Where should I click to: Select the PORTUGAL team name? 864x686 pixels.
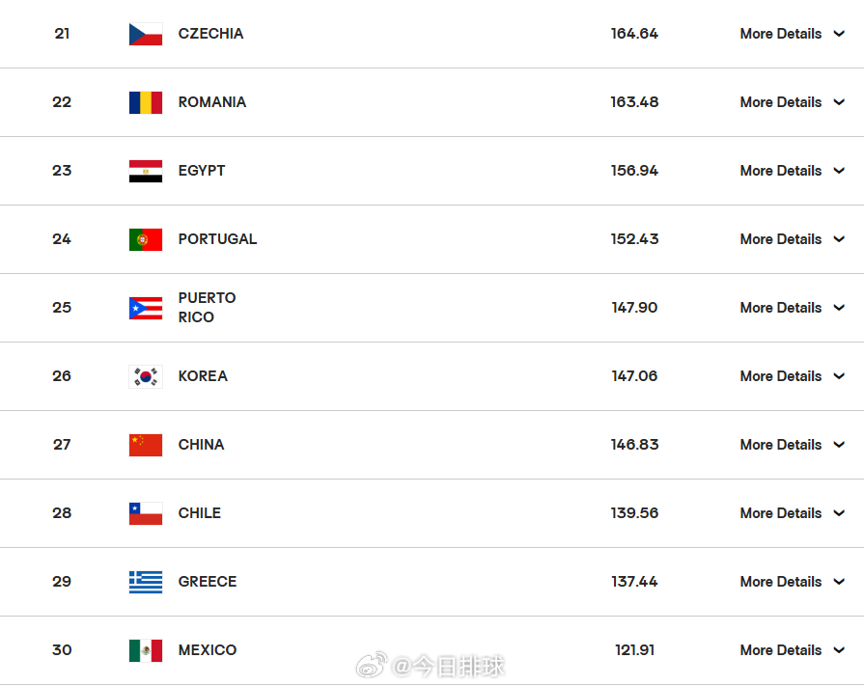pos(217,239)
